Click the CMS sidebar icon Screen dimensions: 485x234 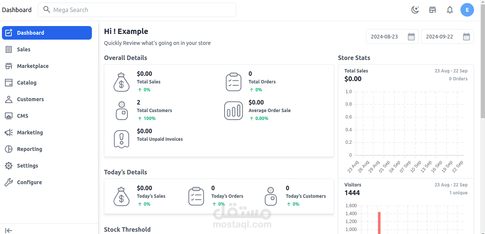tap(9, 116)
